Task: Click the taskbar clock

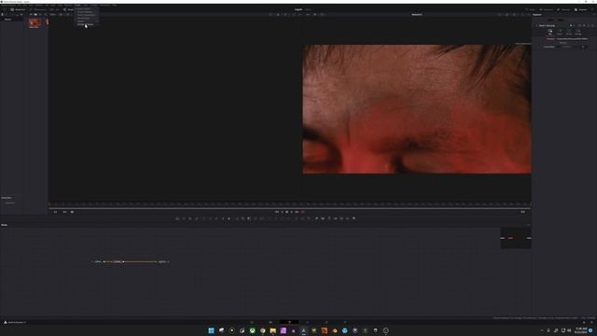Action: click(x=581, y=330)
